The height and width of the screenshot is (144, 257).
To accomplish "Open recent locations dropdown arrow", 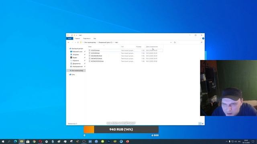I will tap(75, 42).
